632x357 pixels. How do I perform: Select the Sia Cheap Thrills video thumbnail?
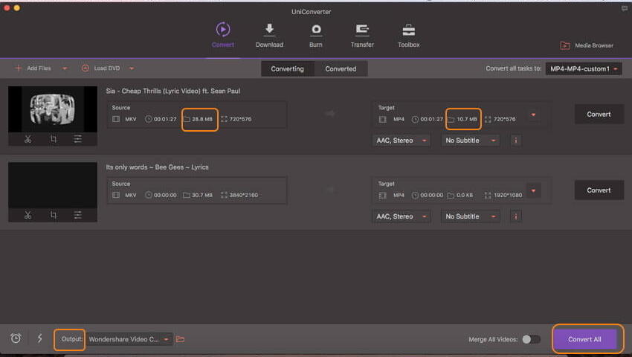pos(53,109)
